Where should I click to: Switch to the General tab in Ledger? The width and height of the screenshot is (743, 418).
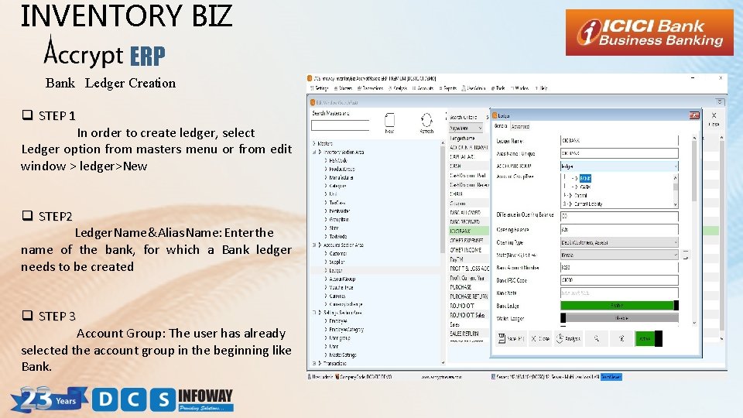point(501,126)
